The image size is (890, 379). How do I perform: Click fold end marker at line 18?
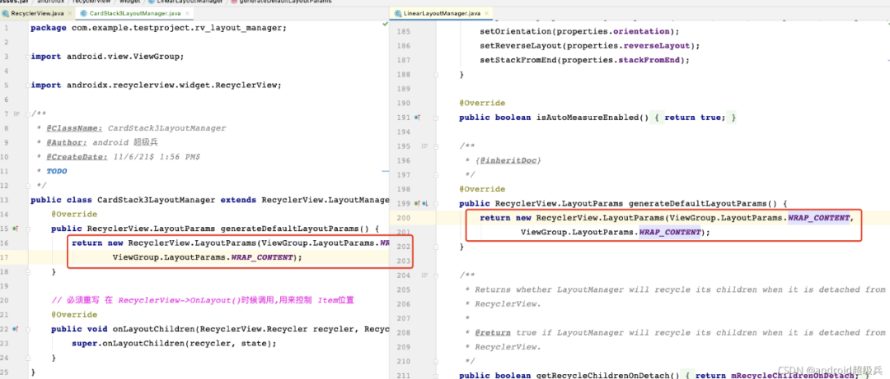(x=26, y=272)
